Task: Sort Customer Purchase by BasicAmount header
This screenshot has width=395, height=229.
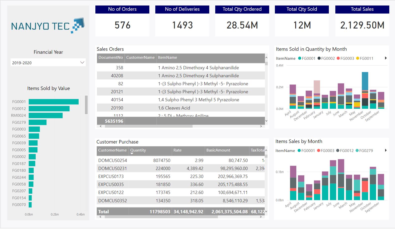Action: (x=227, y=150)
